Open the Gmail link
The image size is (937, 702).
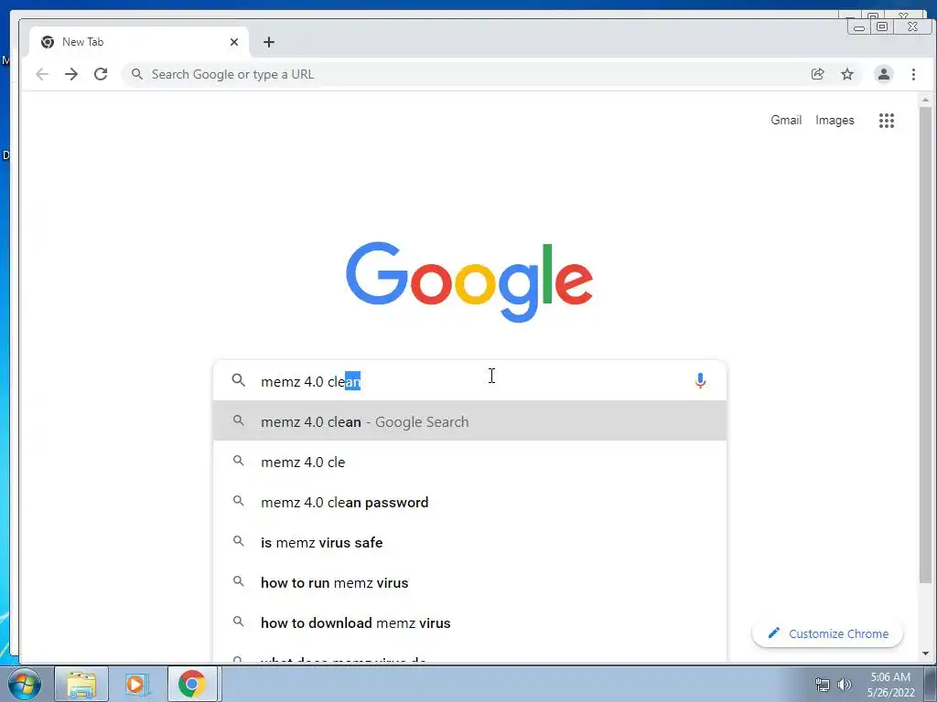(786, 120)
